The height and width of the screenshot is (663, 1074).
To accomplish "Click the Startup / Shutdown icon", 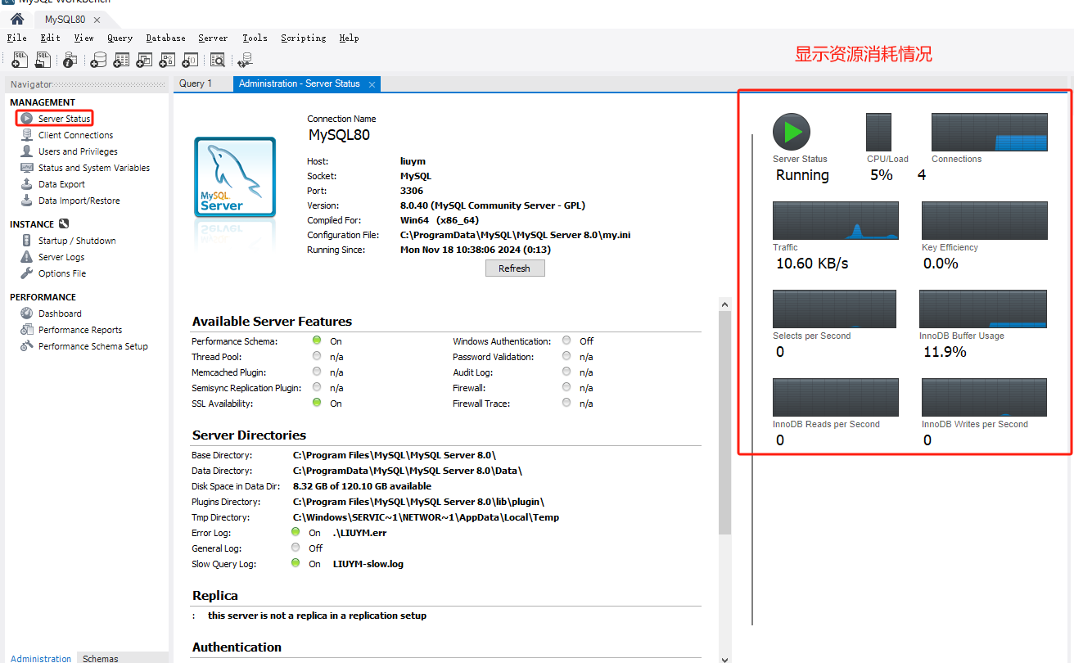I will pyautogui.click(x=27, y=241).
